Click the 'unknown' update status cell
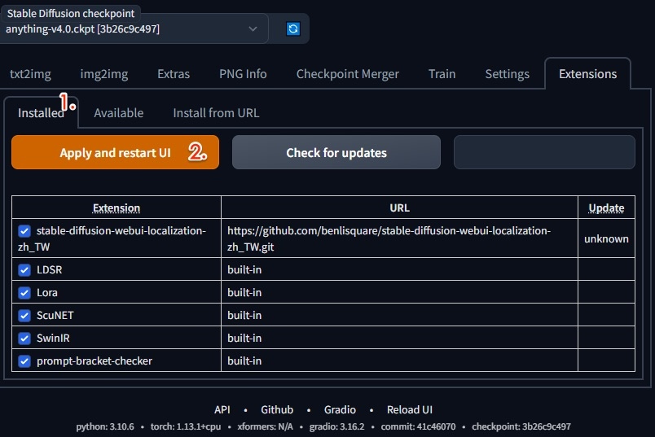 606,238
